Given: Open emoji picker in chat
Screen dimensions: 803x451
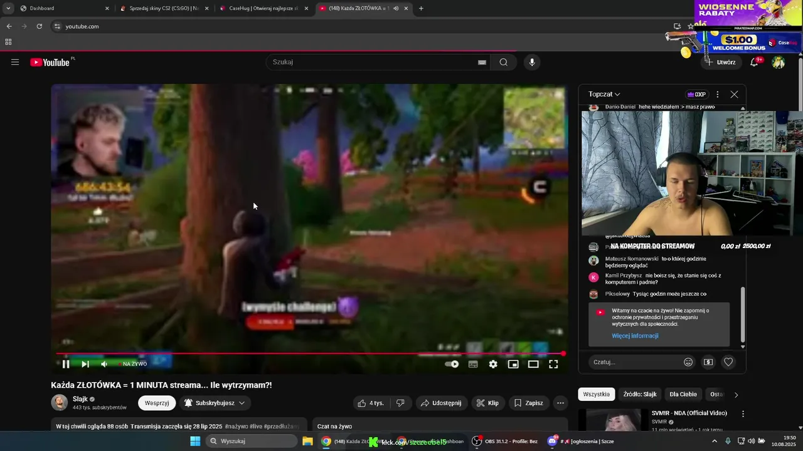Looking at the screenshot, I should click(x=688, y=362).
